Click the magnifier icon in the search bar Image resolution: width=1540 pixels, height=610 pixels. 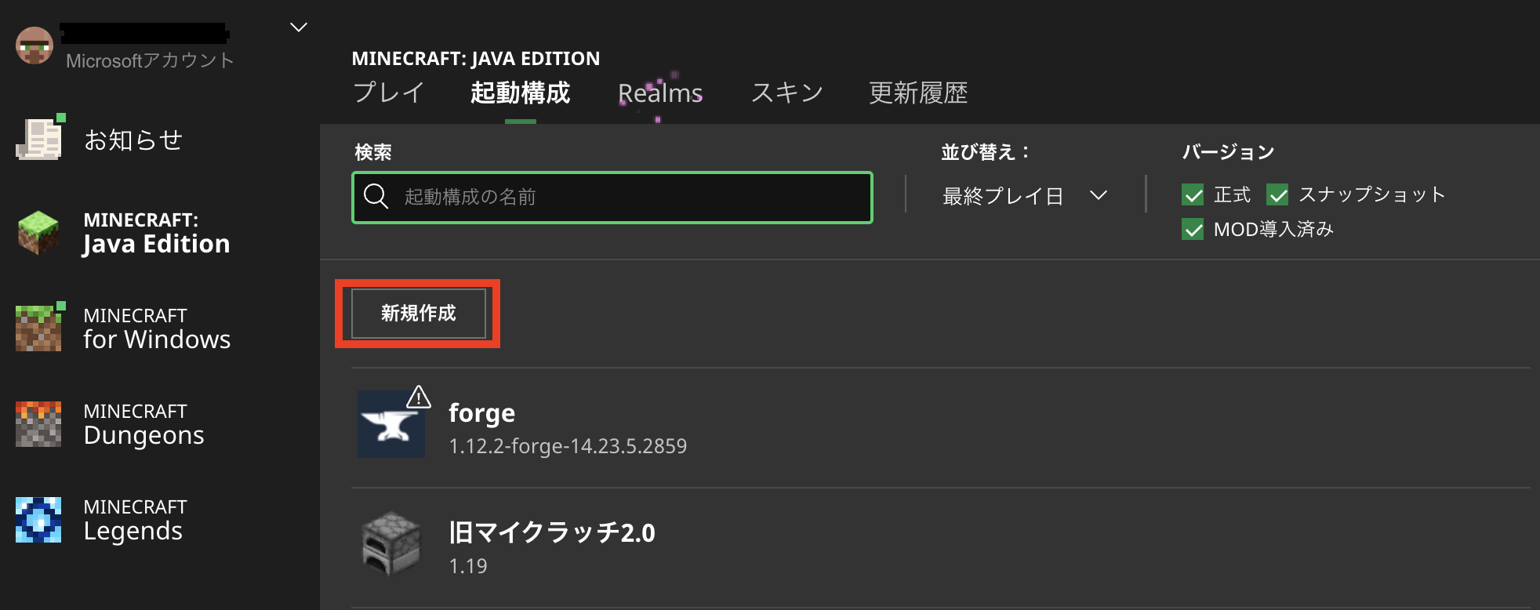pyautogui.click(x=376, y=197)
